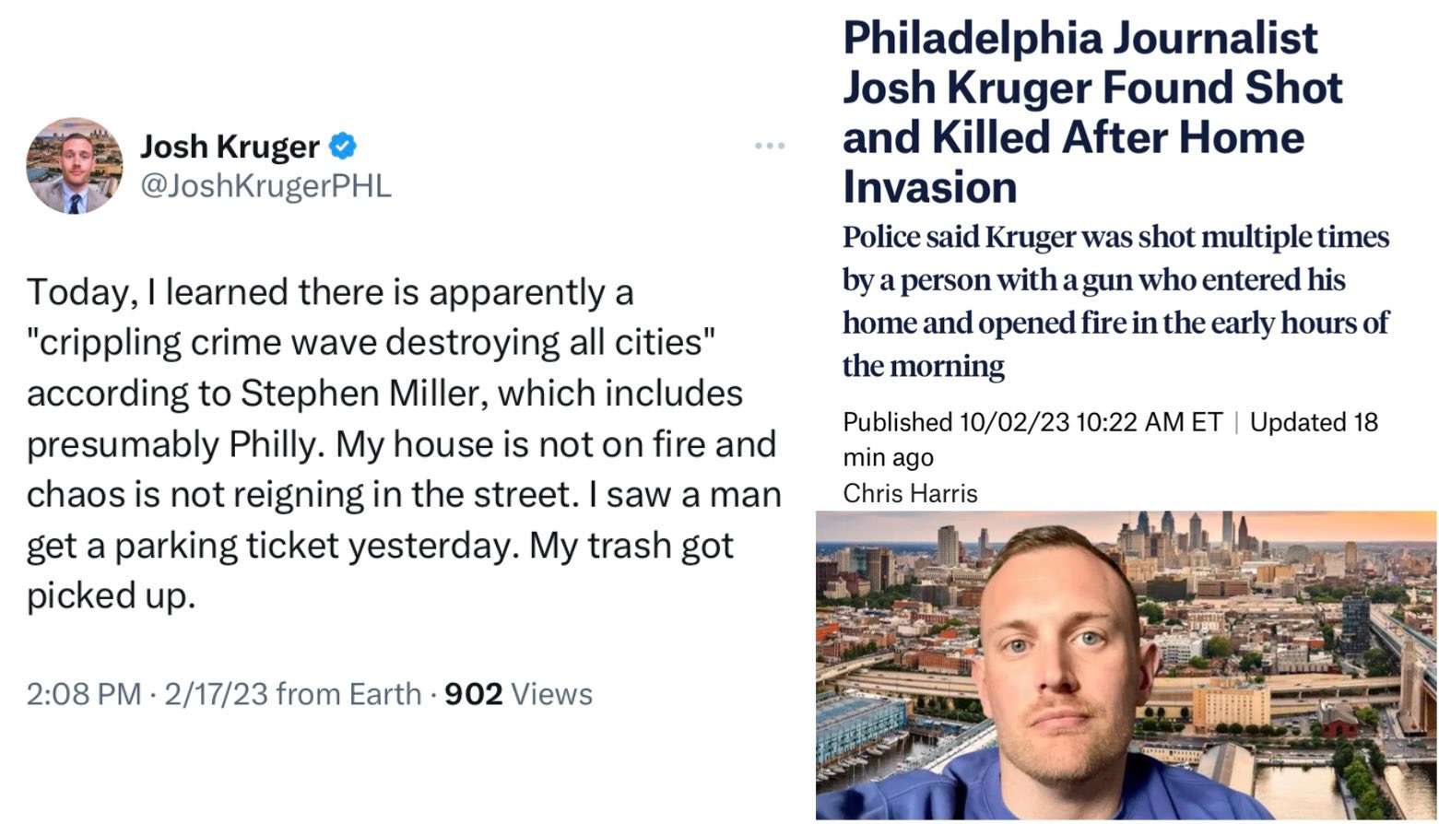Click the tweet author's profile avatar
The width and height of the screenshot is (1439, 824).
click(74, 166)
